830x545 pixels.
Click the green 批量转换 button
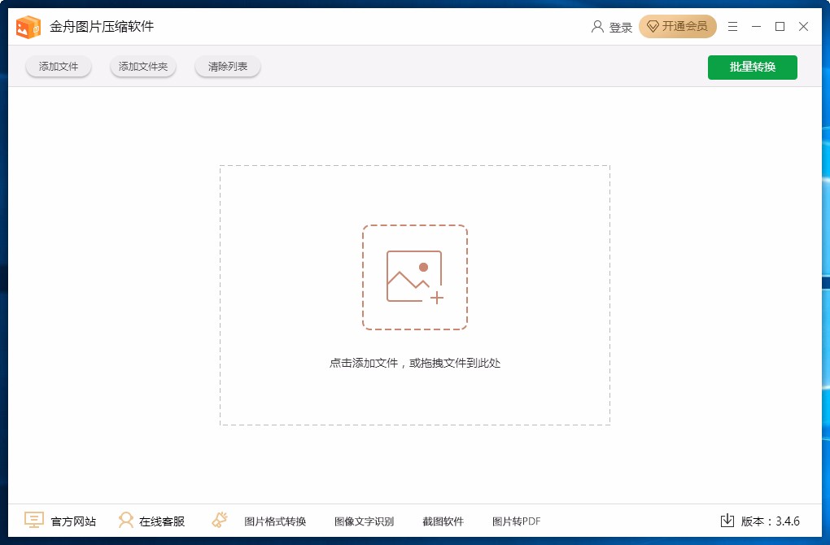[752, 67]
